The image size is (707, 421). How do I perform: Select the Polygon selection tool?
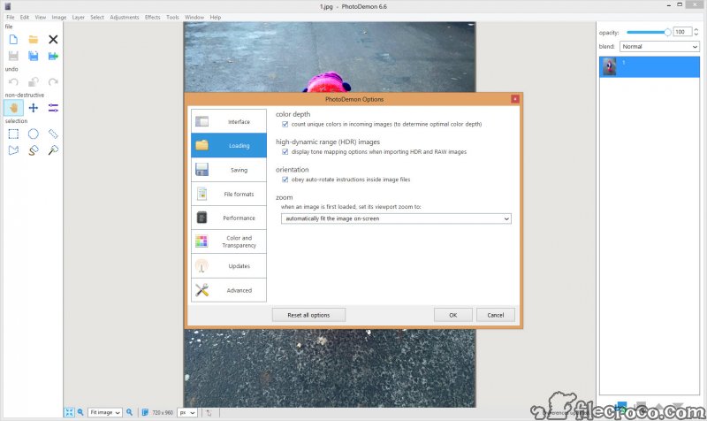[13, 150]
